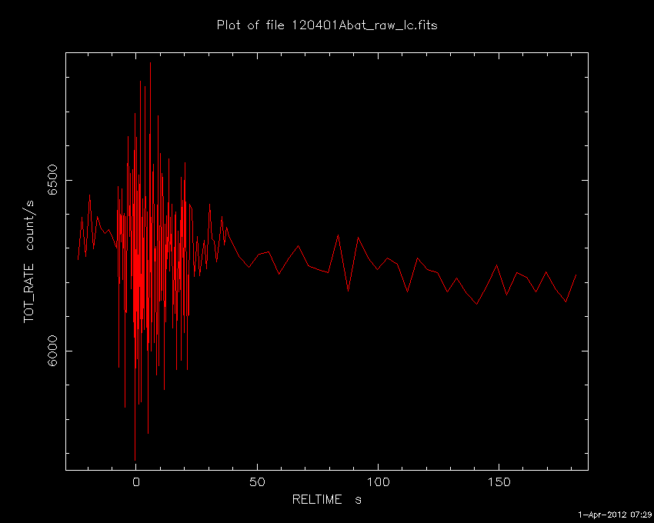Click the 6000 y-axis tick label
The width and height of the screenshot is (654, 523).
(52, 351)
